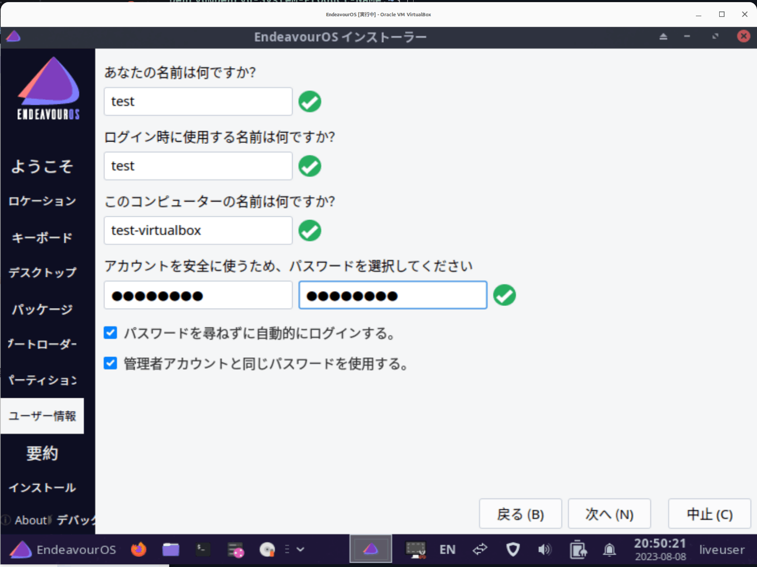
Task: Open the liveuser session menu
Action: click(722, 550)
